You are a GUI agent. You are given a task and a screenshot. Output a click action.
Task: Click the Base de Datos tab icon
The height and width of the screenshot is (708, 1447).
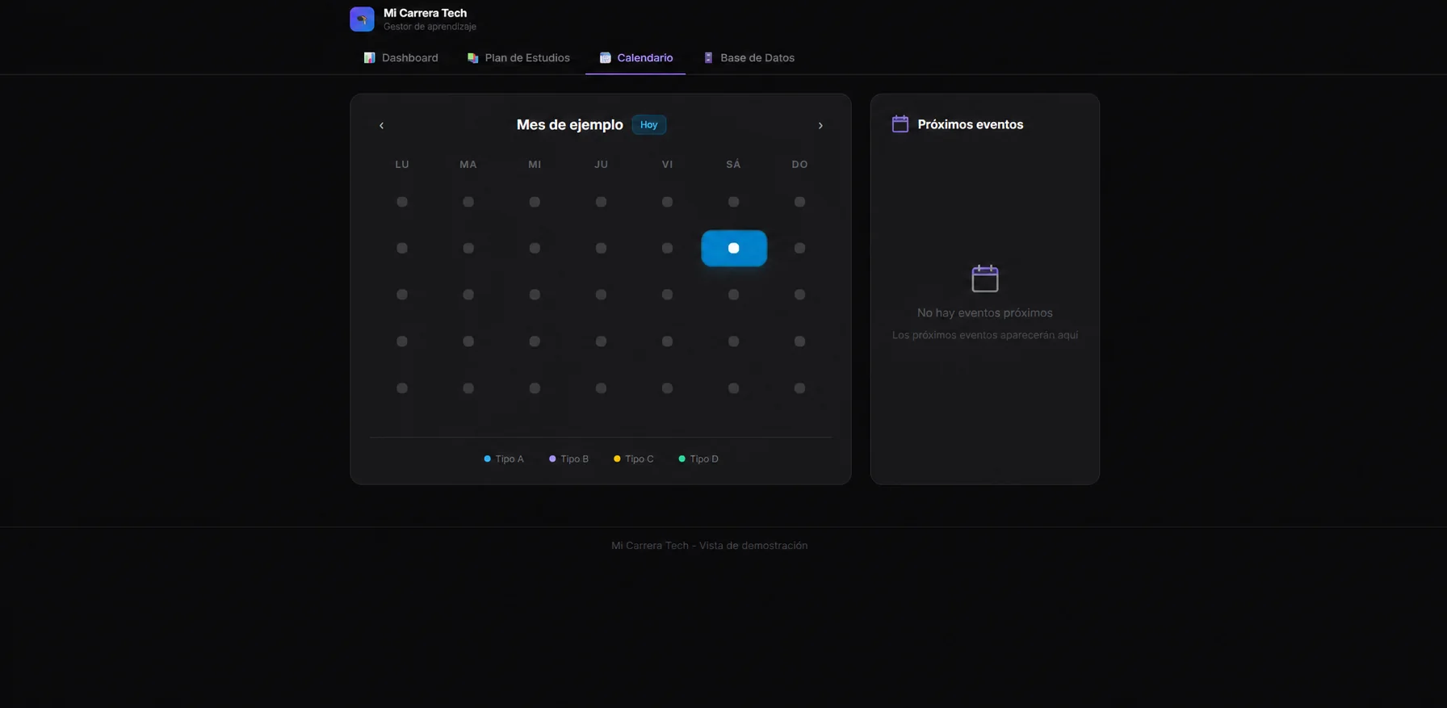pos(708,57)
